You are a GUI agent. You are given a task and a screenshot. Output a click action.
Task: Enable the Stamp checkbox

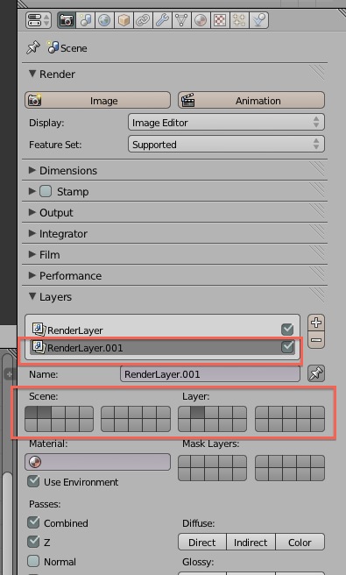pos(46,191)
